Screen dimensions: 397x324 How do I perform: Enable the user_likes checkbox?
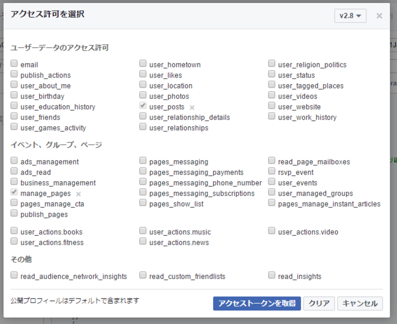[x=143, y=74]
